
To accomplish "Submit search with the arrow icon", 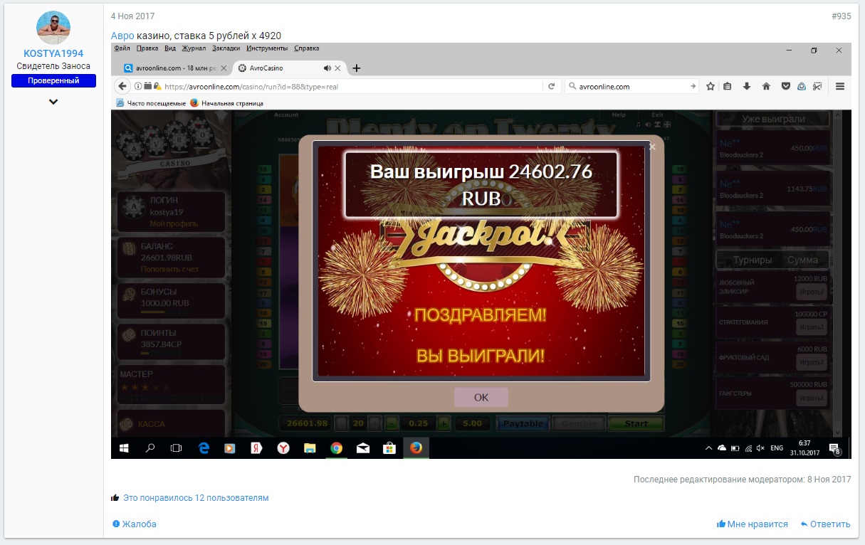I will click(x=693, y=86).
